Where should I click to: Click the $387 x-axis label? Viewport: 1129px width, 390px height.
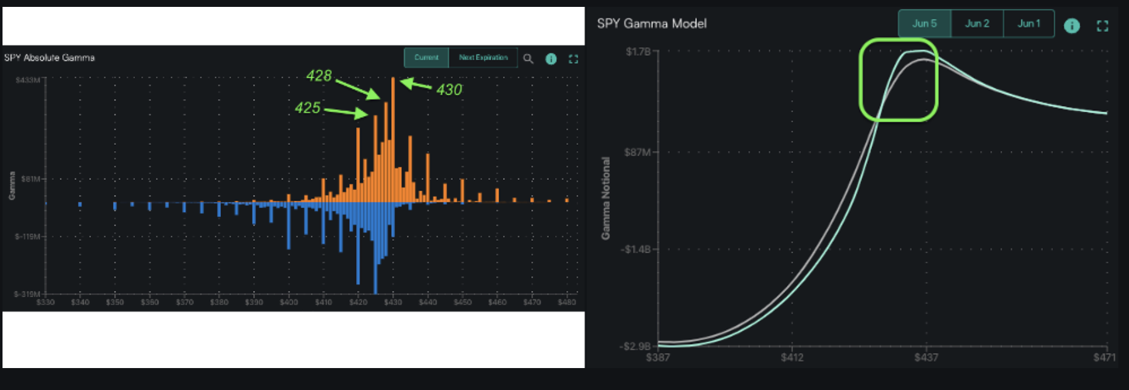[658, 357]
